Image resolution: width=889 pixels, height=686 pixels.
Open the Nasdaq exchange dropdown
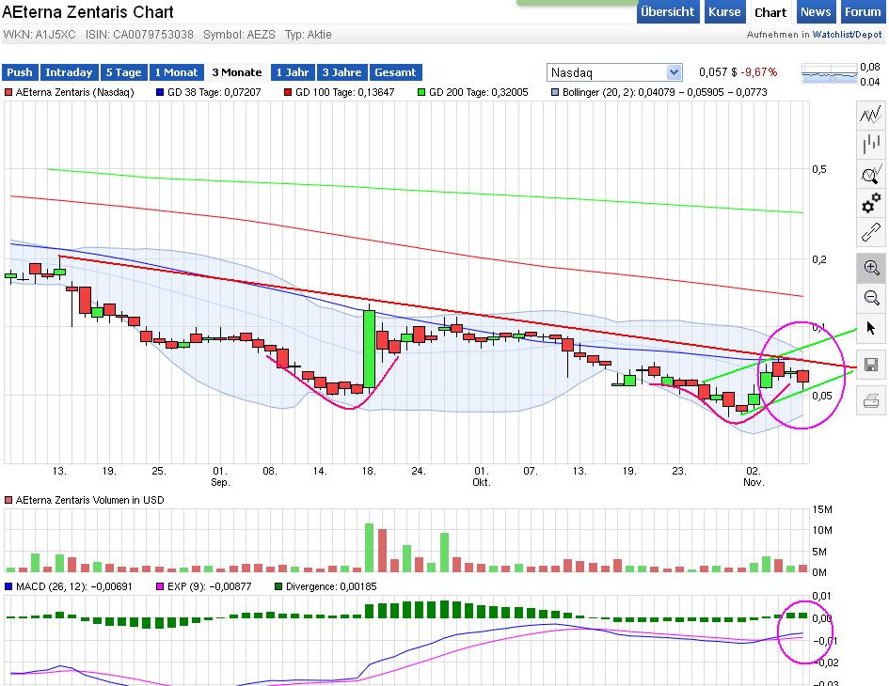click(674, 71)
